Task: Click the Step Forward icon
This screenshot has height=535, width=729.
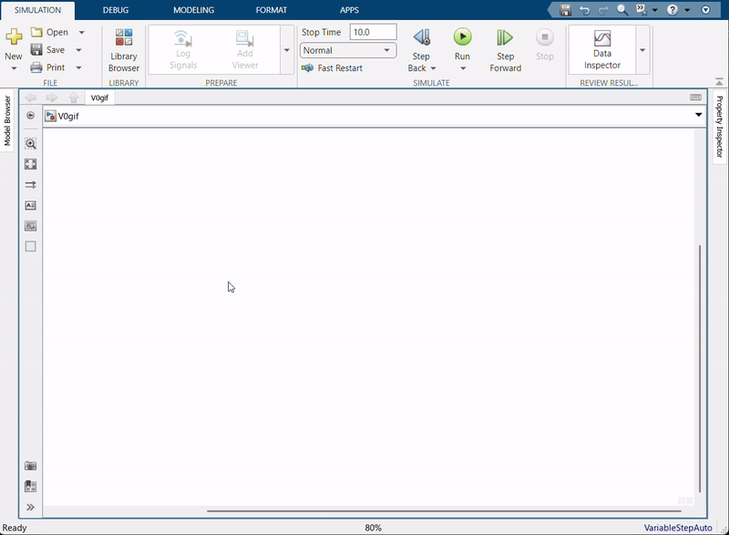Action: tap(505, 37)
